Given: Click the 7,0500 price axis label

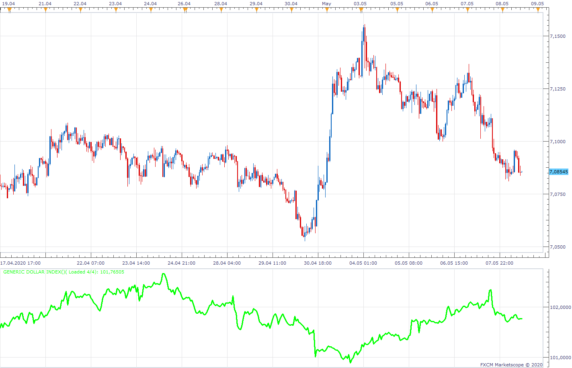Looking at the screenshot, I should click(x=558, y=247).
